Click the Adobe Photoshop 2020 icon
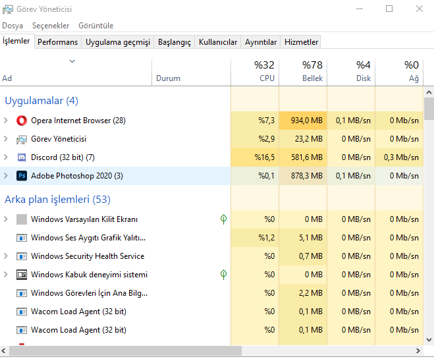The height and width of the screenshot is (359, 434). (x=22, y=176)
